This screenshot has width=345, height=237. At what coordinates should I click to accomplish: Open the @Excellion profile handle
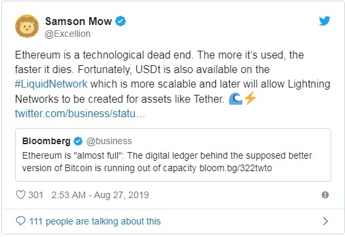pyautogui.click(x=68, y=34)
